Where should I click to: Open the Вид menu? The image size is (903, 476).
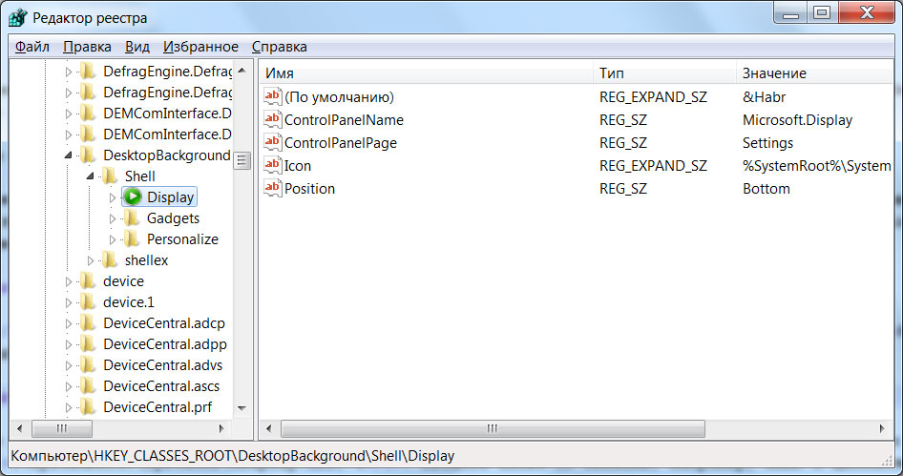pos(137,47)
